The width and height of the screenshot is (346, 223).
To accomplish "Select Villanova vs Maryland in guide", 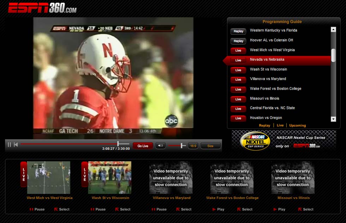I will pos(268,79).
